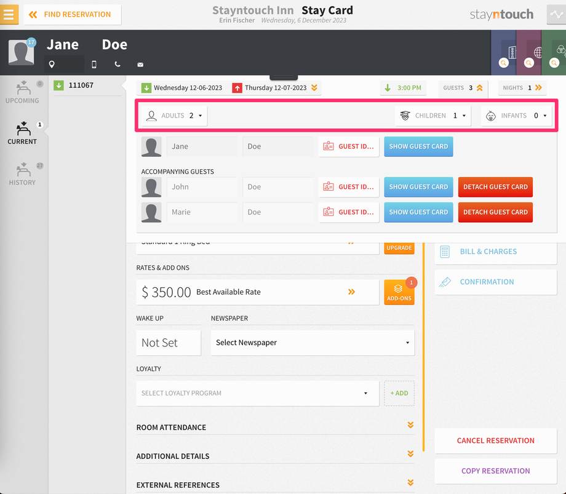Open the hamburger main menu

pyautogui.click(x=9, y=14)
